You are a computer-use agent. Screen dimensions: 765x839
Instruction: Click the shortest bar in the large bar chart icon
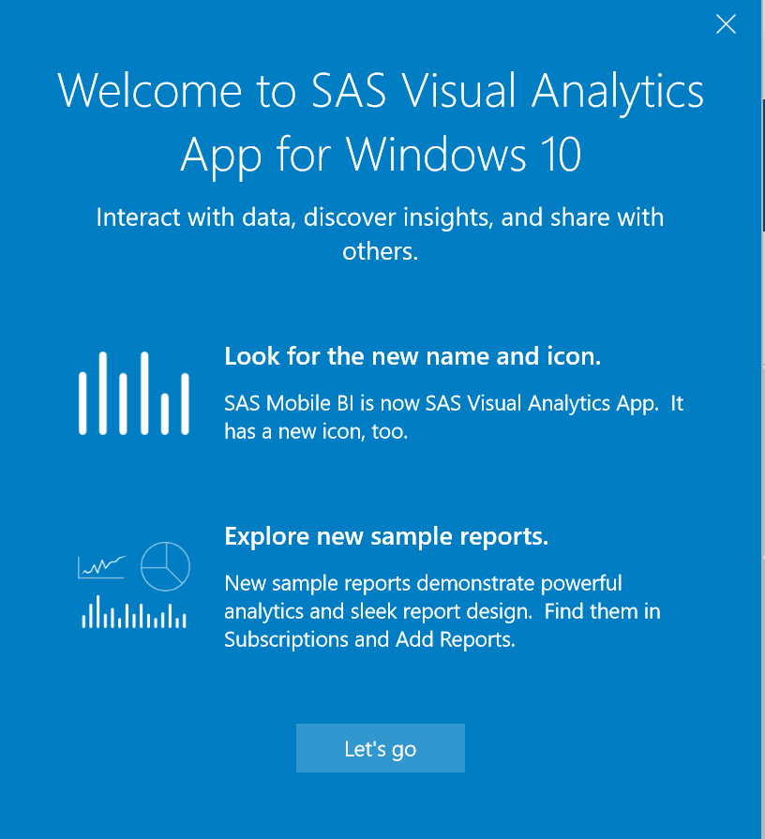pos(165,413)
